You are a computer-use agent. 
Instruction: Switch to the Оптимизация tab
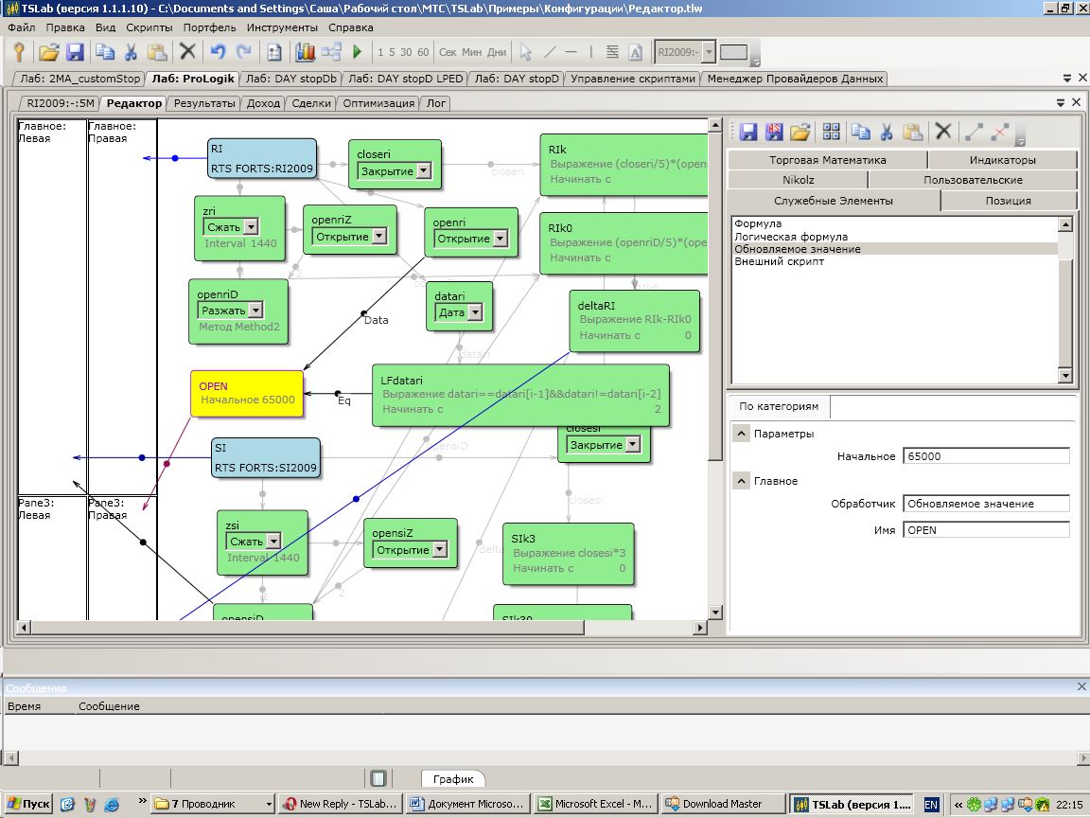[x=378, y=103]
